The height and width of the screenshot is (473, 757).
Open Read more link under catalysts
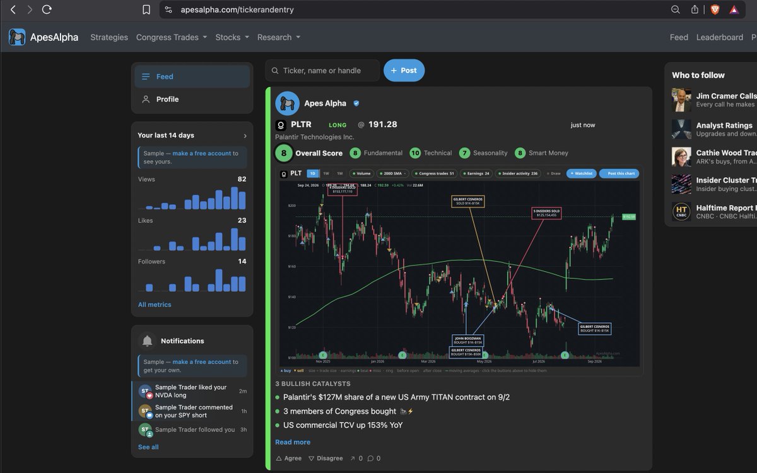pos(293,442)
